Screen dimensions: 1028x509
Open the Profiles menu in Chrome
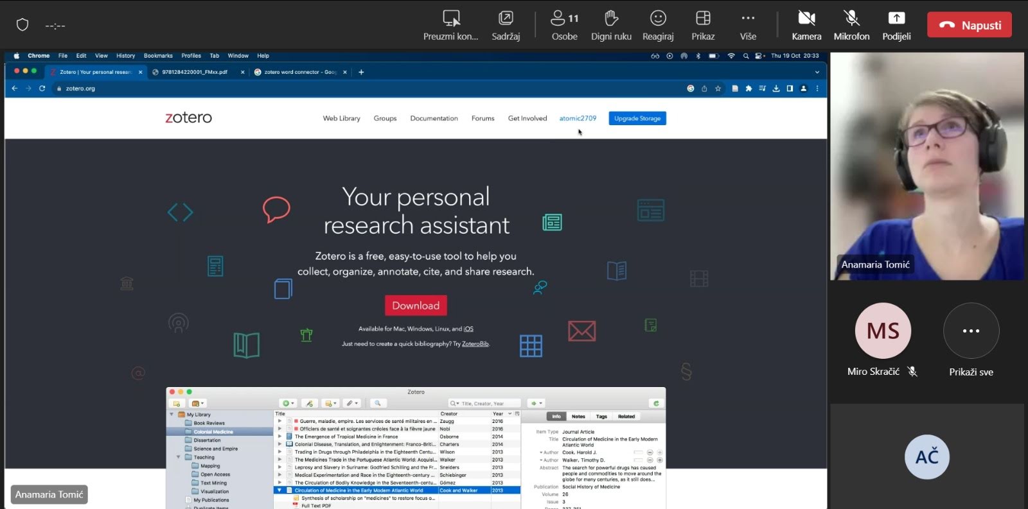(191, 56)
